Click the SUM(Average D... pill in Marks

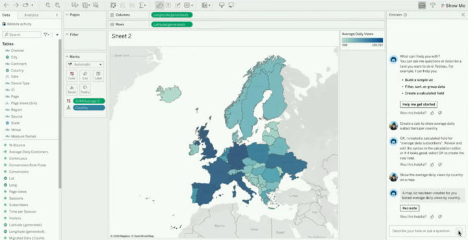pyautogui.click(x=88, y=101)
